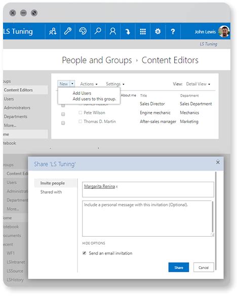Click John Lewis user name
This screenshot has height=296, width=239.
click(x=205, y=31)
